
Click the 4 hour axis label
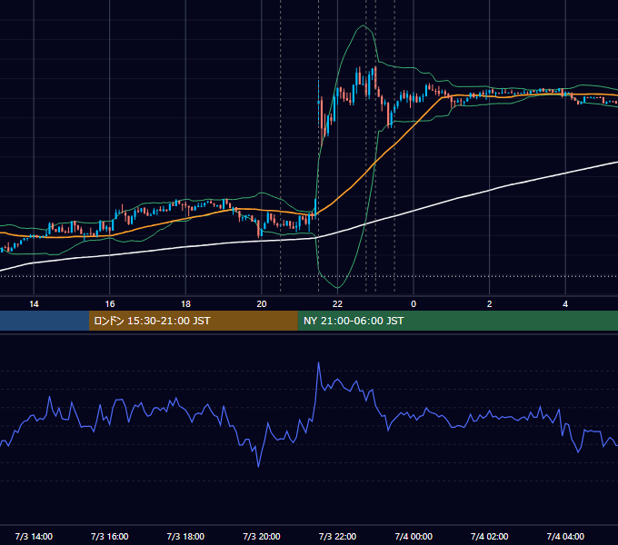[565, 304]
